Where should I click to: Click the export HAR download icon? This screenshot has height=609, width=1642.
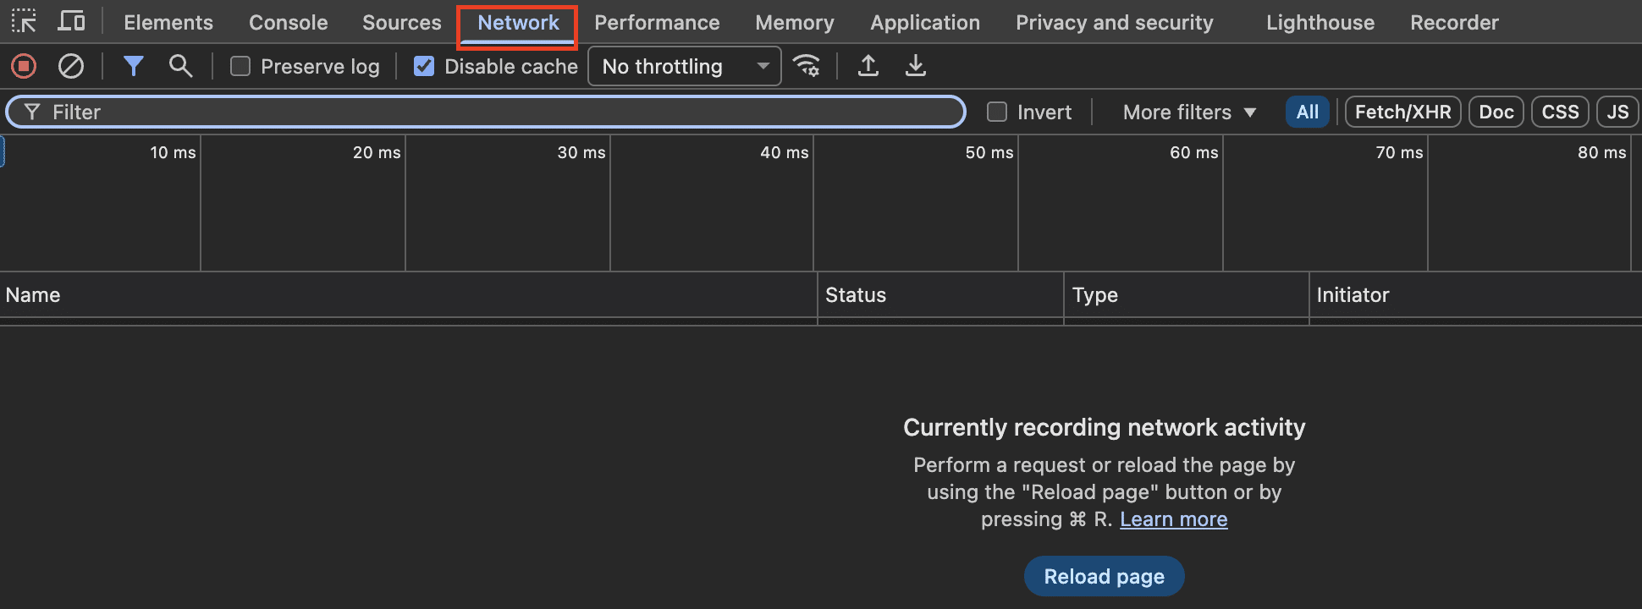click(x=916, y=66)
